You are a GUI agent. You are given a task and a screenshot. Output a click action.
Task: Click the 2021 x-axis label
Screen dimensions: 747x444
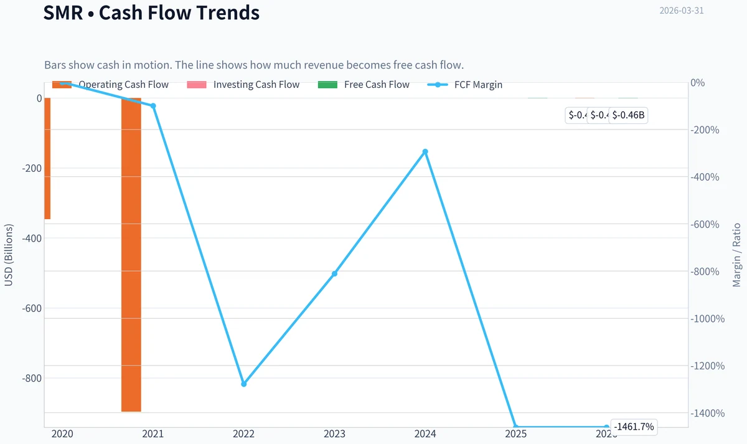pos(153,434)
